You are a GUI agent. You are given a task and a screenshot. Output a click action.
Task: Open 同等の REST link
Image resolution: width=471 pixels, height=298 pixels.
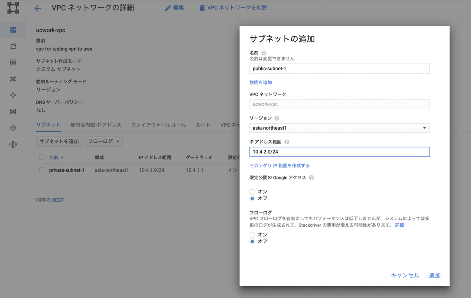click(58, 200)
